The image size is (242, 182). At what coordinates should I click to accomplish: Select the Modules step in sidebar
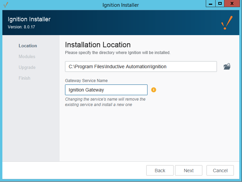27,56
